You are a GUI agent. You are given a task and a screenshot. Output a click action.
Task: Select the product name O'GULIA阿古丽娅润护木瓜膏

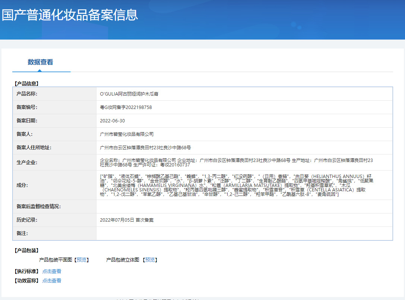pyautogui.click(x=129, y=94)
